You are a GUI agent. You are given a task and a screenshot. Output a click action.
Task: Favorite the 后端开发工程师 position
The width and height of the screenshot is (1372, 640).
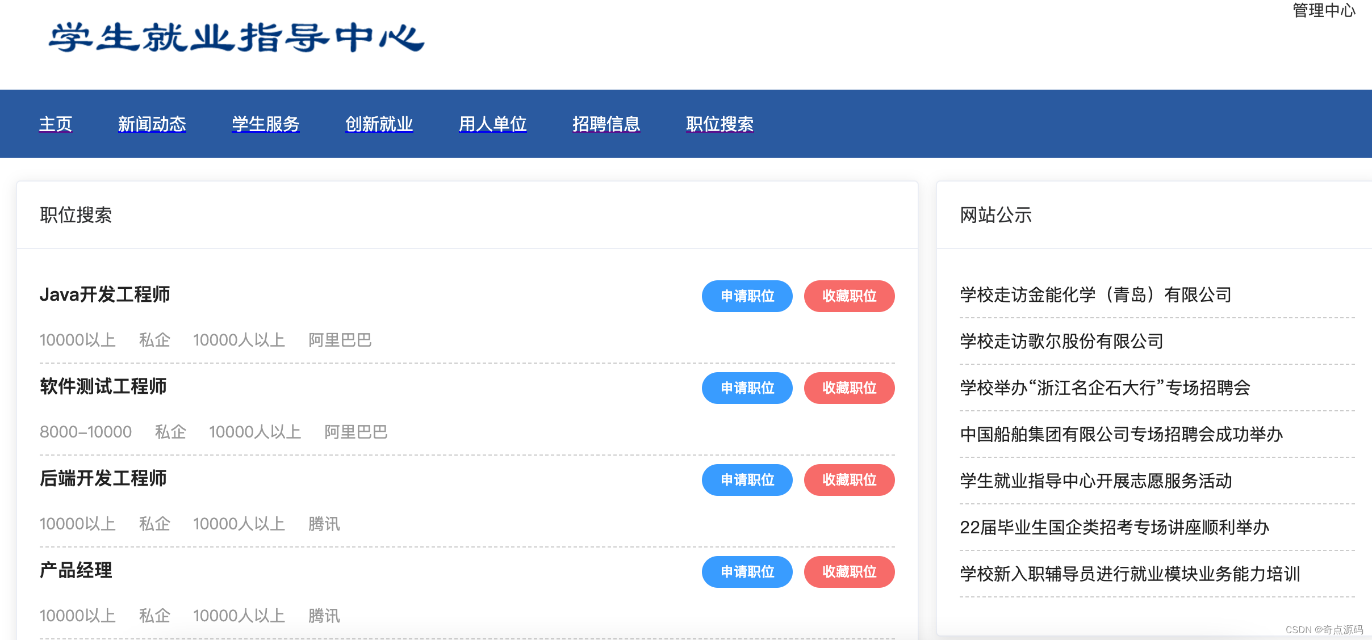pyautogui.click(x=849, y=480)
